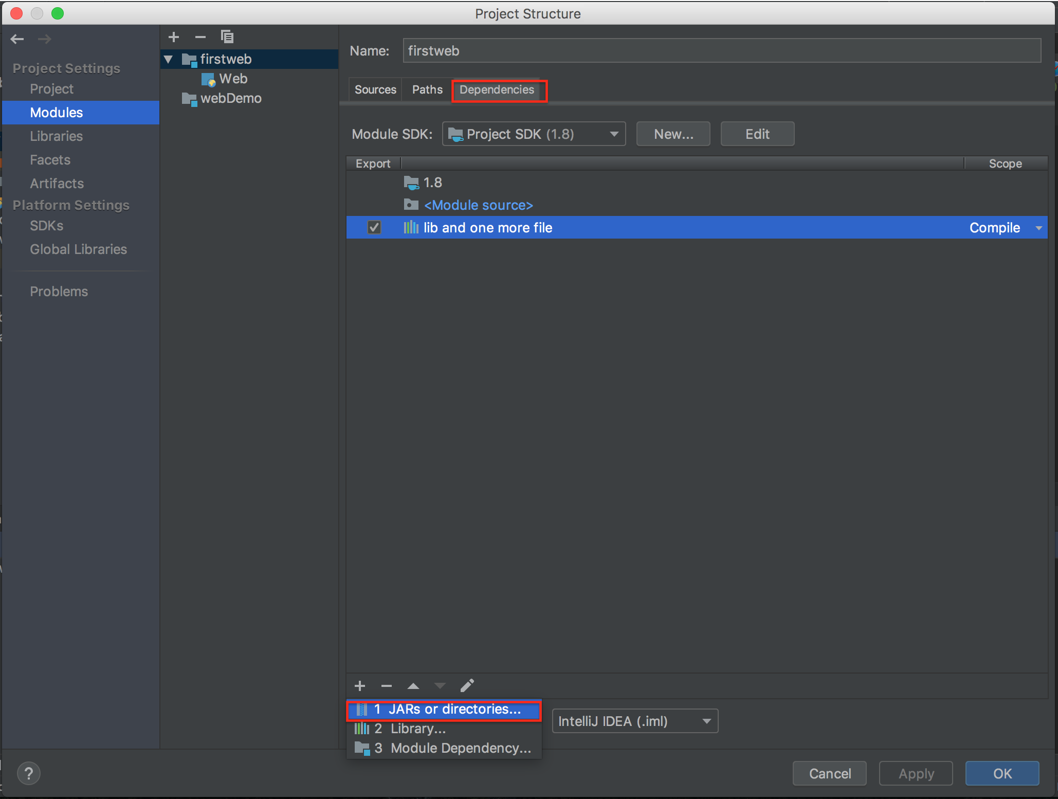Remove the selected dependency with the minus icon
The height and width of the screenshot is (799, 1058).
pos(387,686)
